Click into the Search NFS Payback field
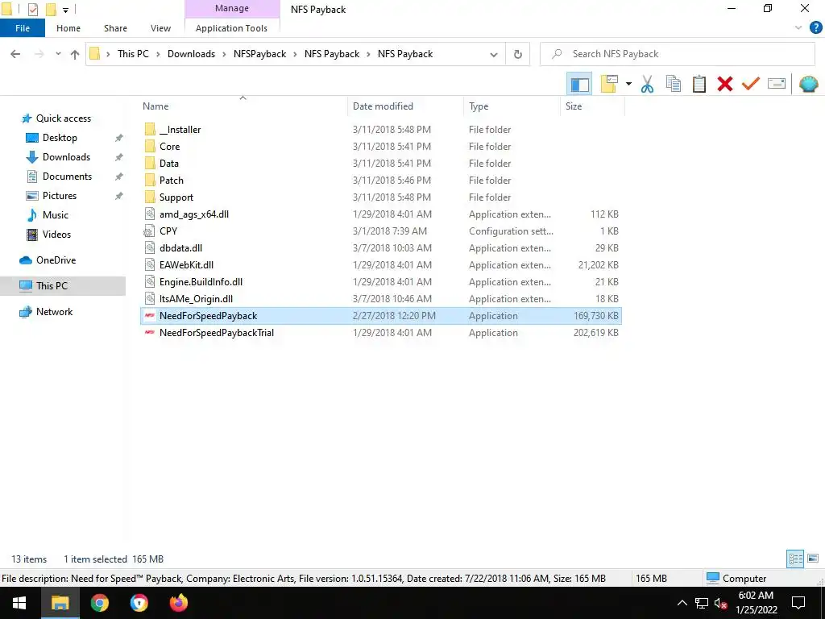The height and width of the screenshot is (619, 825). pos(678,54)
